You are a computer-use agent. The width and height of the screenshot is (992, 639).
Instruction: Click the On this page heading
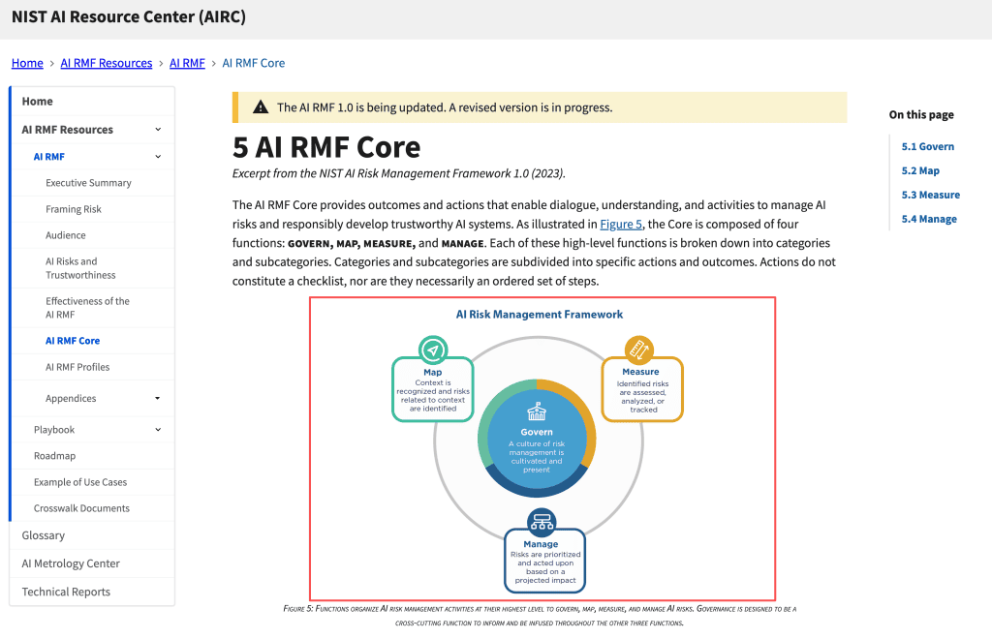coord(921,115)
